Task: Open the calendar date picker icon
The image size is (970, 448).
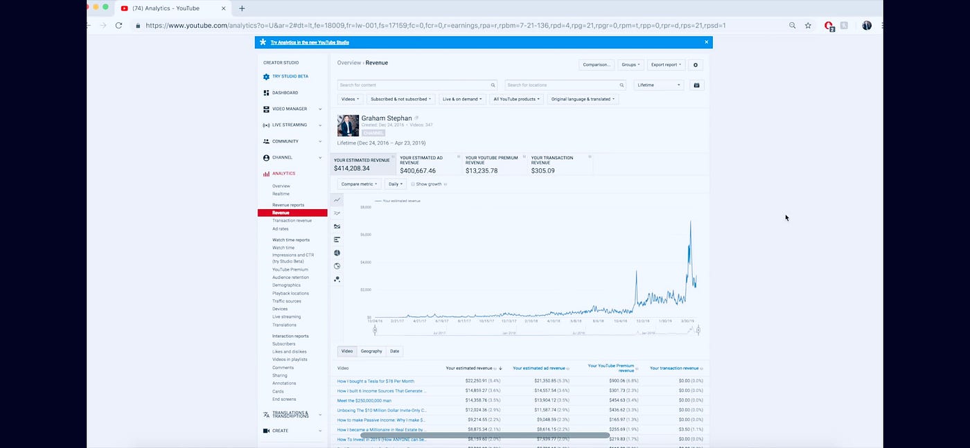Action: (696, 85)
